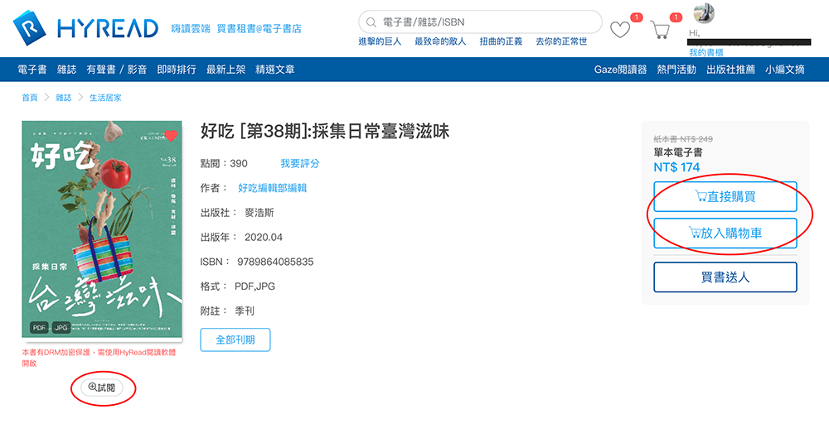Click the JPG format badge on cover
This screenshot has width=829, height=424.
[61, 327]
